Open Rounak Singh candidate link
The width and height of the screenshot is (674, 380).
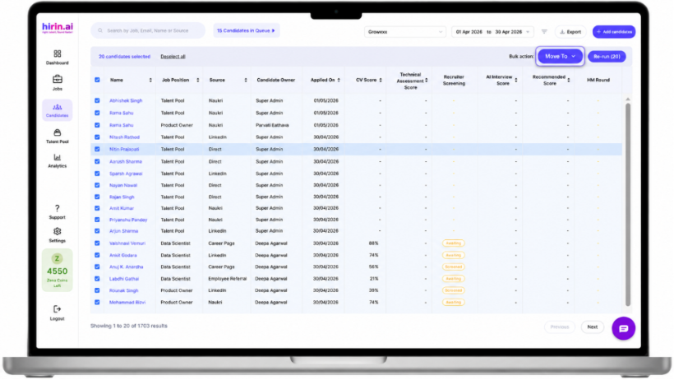(x=123, y=290)
